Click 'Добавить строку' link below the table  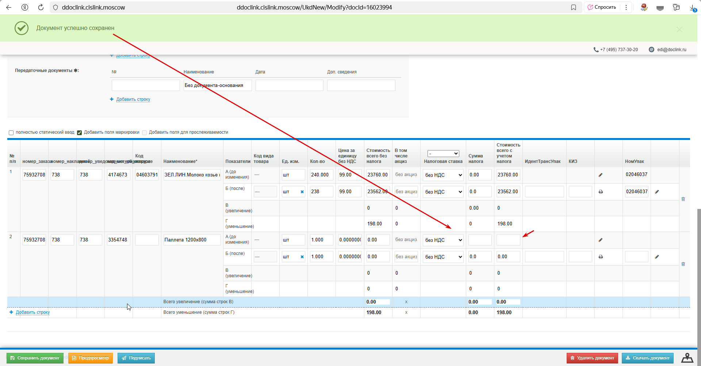(33, 312)
